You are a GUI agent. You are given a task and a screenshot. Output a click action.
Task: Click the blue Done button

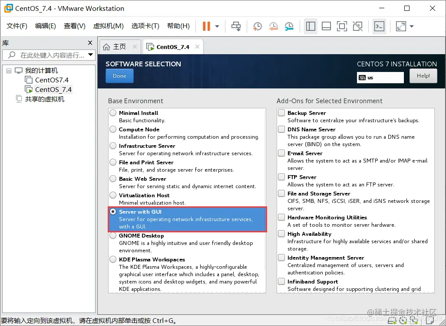click(119, 76)
